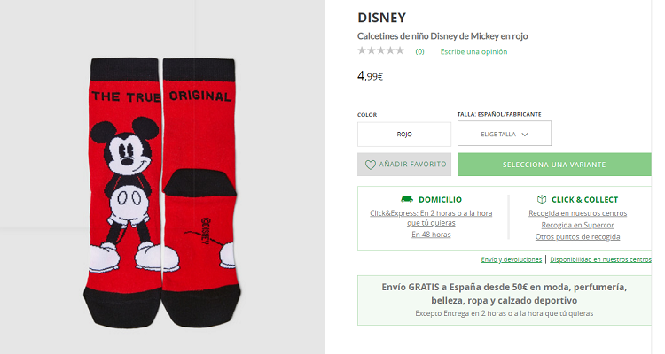
Task: Check Disponibilidad en nuestros centros link
Action: coord(600,259)
